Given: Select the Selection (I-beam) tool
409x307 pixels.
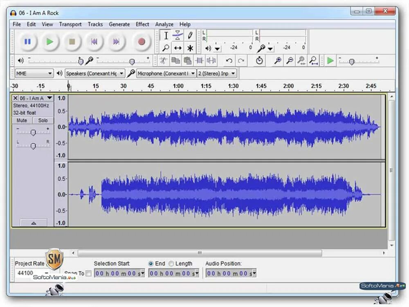Looking at the screenshot, I should point(166,36).
